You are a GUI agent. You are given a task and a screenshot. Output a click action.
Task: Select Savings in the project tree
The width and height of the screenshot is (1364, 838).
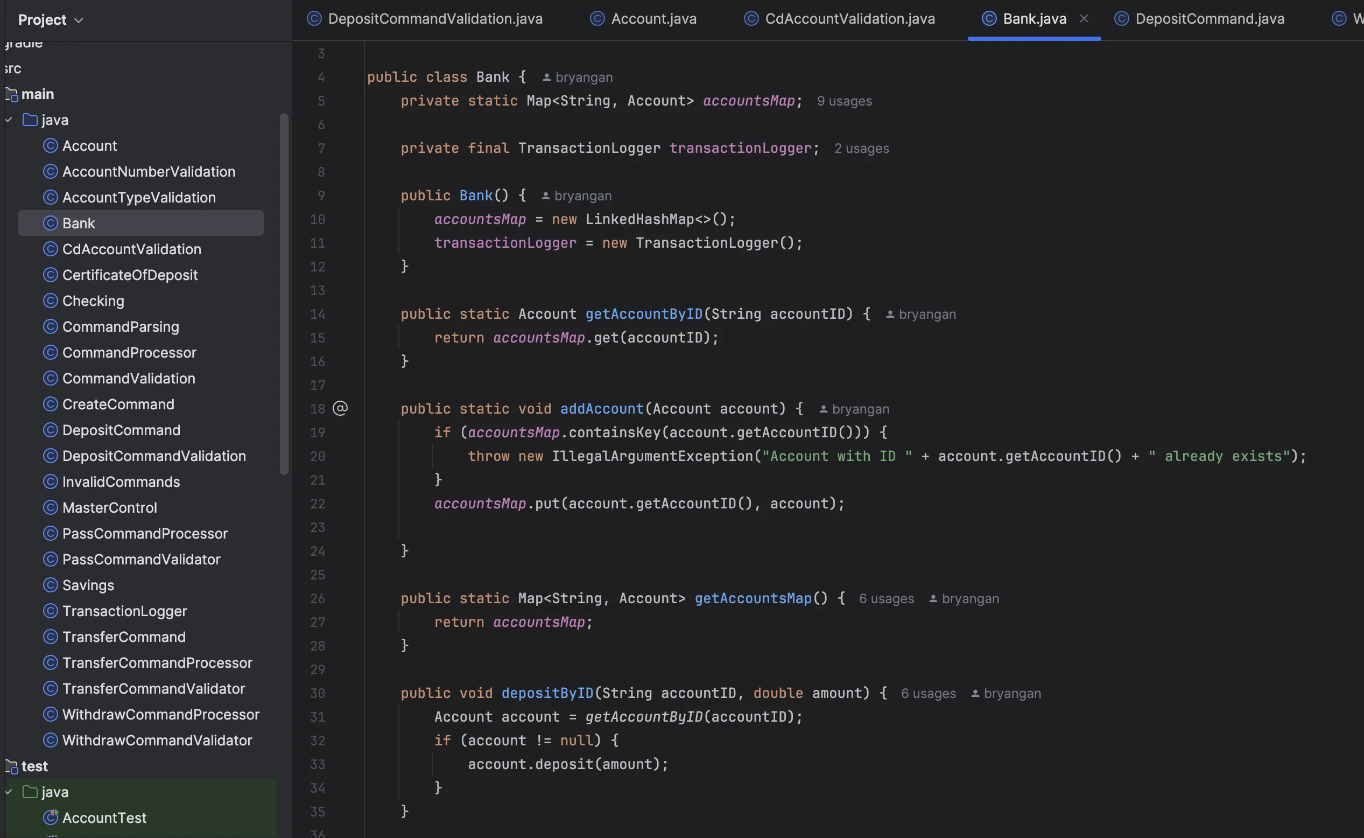tap(88, 585)
